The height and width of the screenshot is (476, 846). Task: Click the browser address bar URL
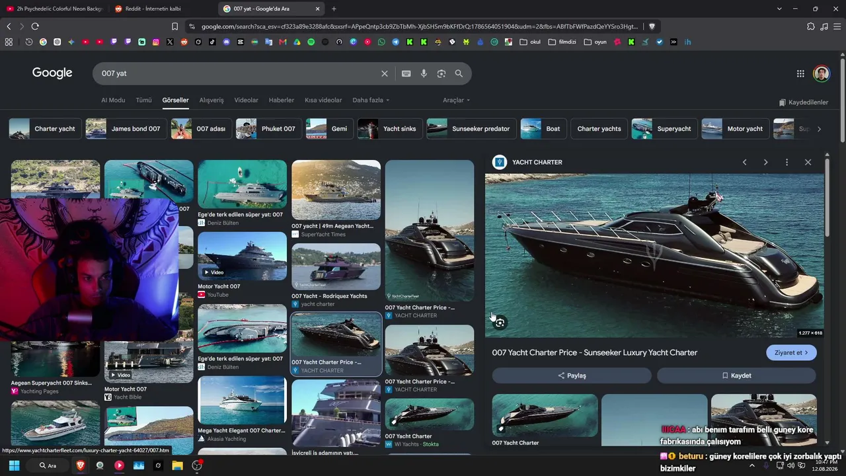pos(420,26)
